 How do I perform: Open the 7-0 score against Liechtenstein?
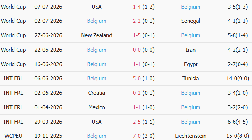136,136
